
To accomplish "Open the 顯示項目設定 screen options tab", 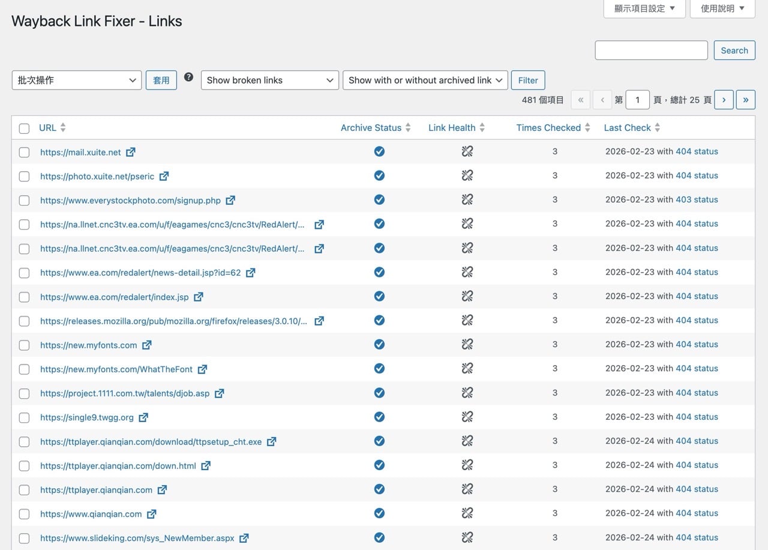I will click(644, 8).
